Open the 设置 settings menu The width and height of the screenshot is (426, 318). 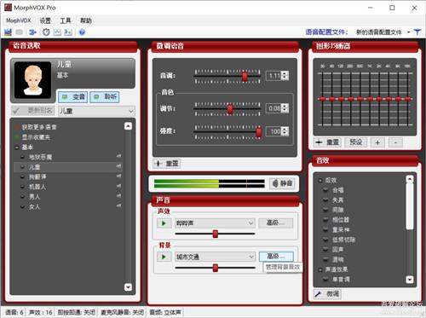pyautogui.click(x=45, y=20)
